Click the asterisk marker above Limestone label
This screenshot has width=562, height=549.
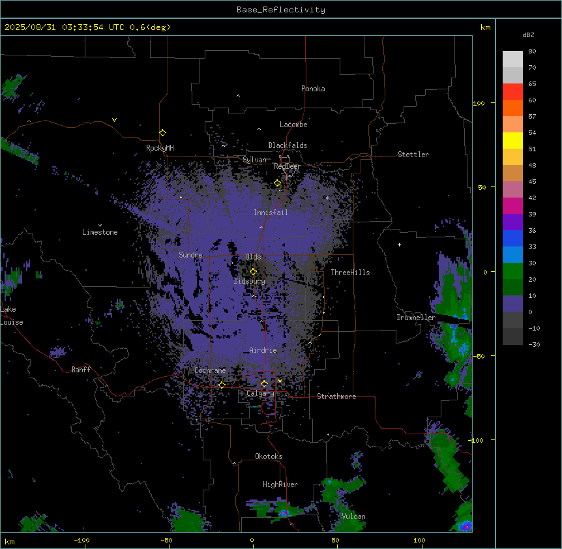click(100, 226)
